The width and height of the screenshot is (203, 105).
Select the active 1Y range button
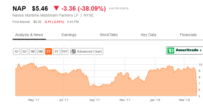point(49,52)
